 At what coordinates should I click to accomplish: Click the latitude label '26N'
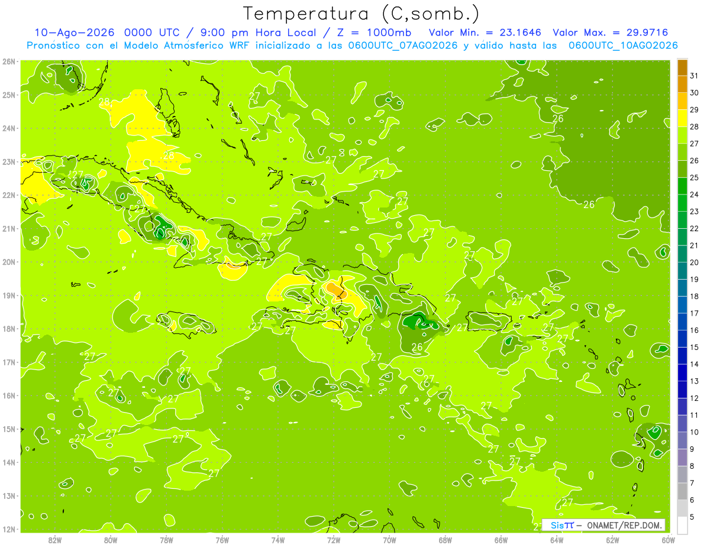(9, 61)
